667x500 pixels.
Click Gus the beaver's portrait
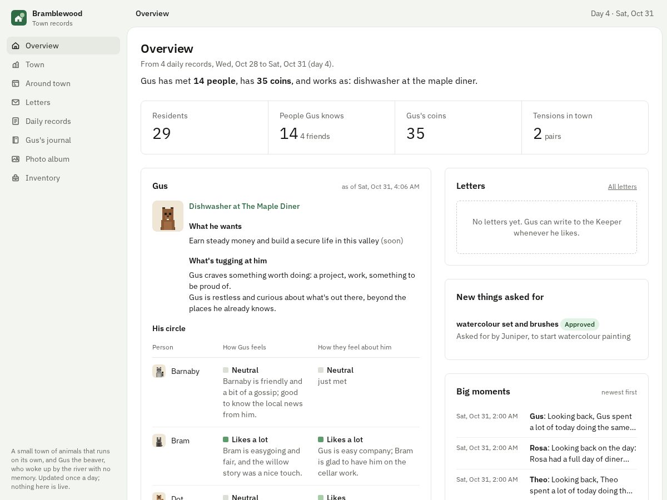(168, 216)
